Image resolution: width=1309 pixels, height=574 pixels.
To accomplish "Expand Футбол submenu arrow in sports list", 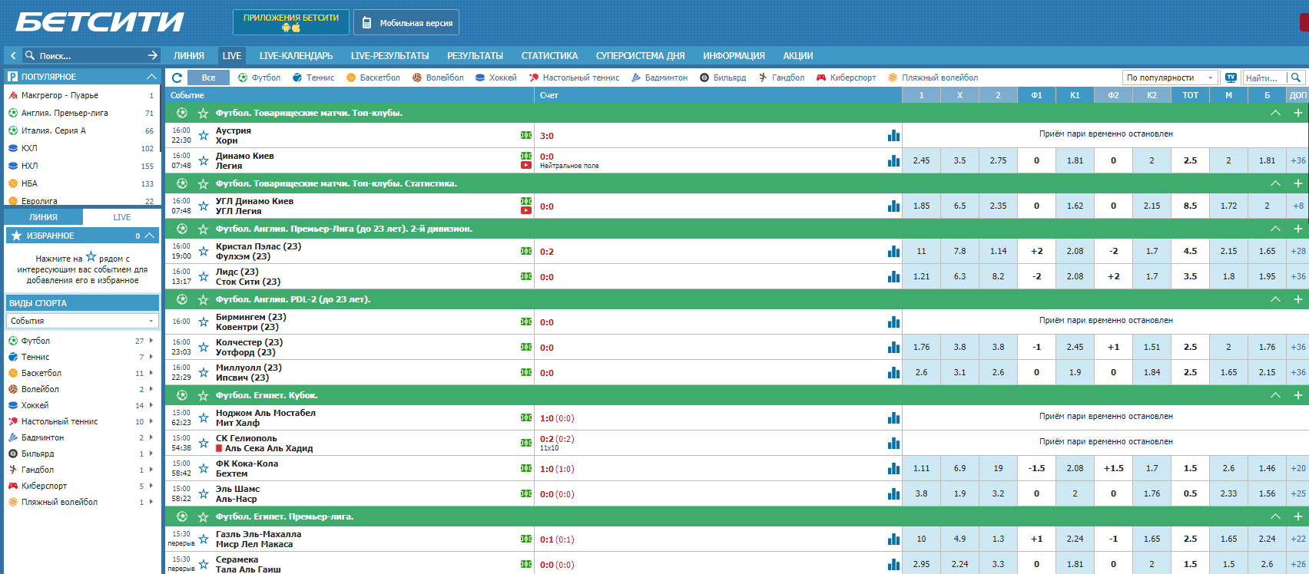I will (x=151, y=341).
